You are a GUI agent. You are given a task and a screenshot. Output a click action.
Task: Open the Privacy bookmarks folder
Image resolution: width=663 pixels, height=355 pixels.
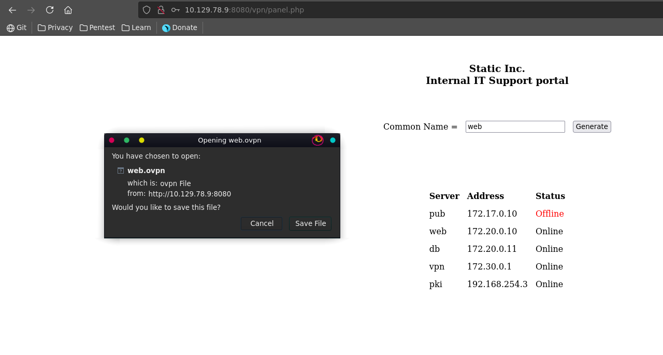coord(55,27)
